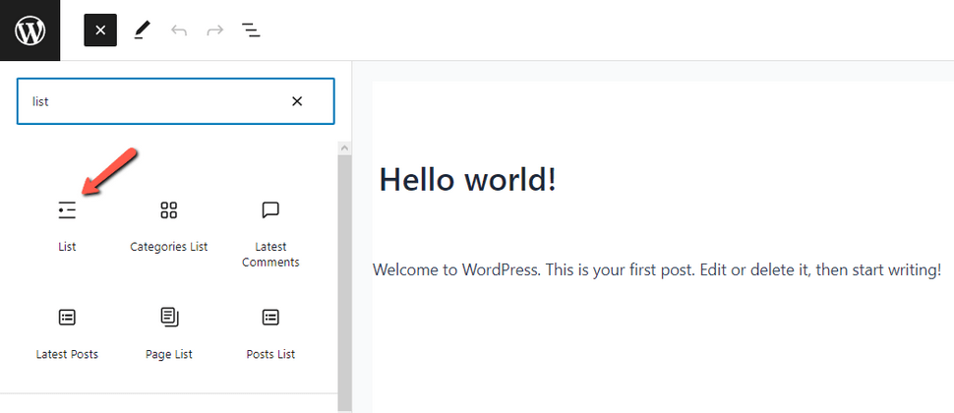The height and width of the screenshot is (413, 954).
Task: Click the List block text label
Action: [x=67, y=247]
